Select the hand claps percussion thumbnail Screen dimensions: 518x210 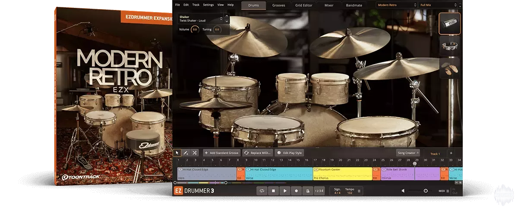(x=450, y=68)
